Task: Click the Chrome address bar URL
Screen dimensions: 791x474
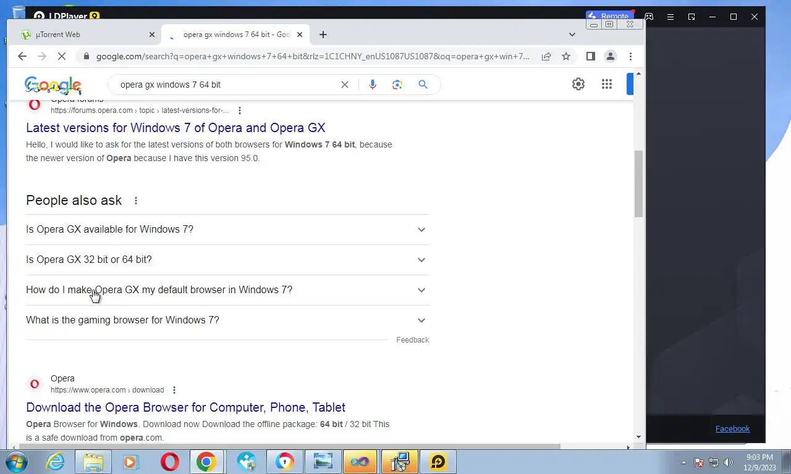Action: (313, 56)
